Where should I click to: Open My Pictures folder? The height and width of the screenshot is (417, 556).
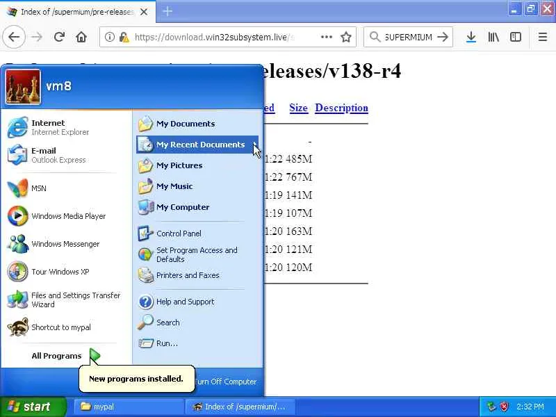click(197, 165)
